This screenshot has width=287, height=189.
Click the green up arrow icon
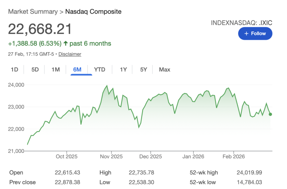pos(66,44)
